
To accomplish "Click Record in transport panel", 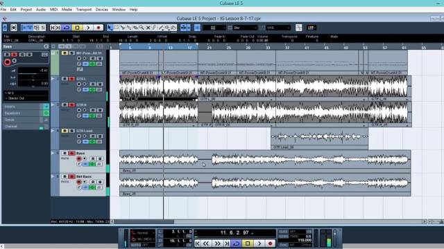I will point(270,243).
